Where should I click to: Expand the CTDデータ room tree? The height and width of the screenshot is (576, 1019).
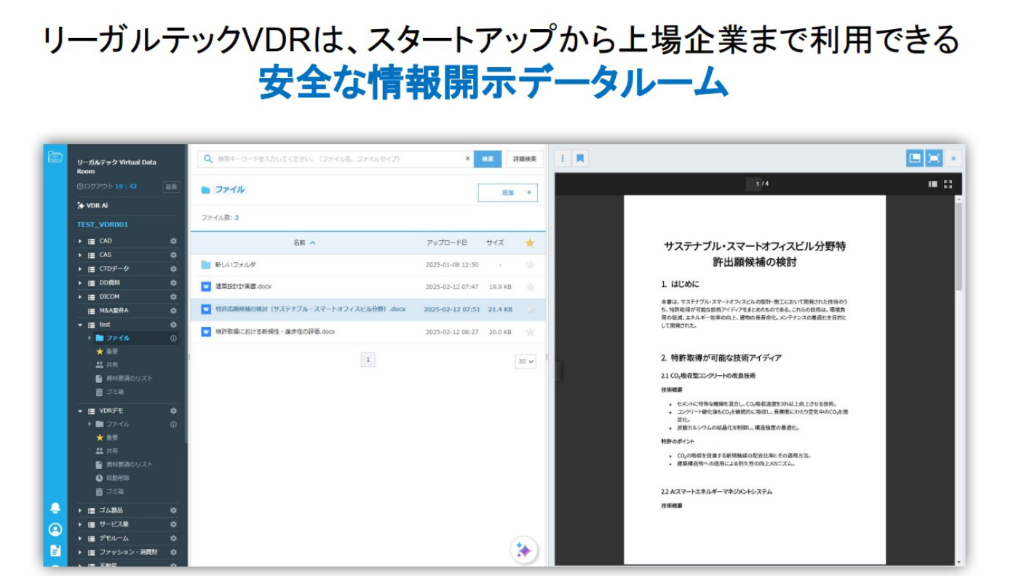[81, 269]
